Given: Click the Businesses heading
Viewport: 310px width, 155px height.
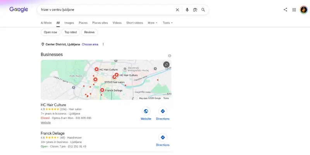Looking at the screenshot, I should (x=52, y=55).
